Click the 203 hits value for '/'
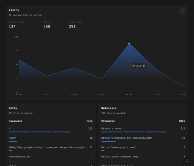 (90, 128)
